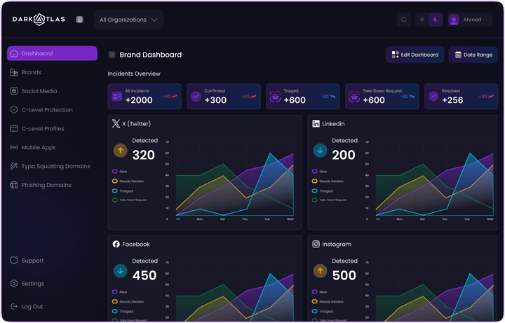Screen dimensions: 505x323
Task: Click the Confirmed incidents checkmark icon
Action: [x=196, y=97]
